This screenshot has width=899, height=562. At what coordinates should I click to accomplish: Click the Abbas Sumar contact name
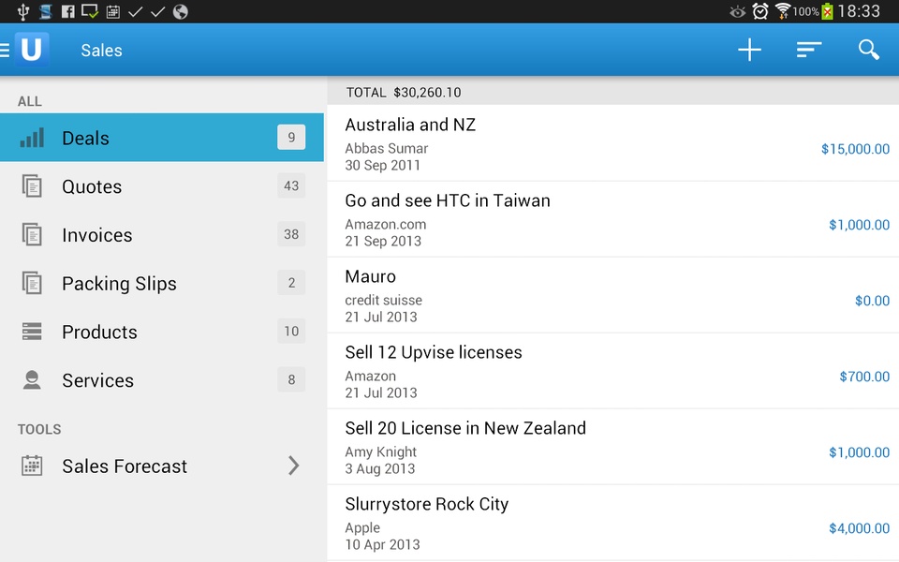(x=387, y=149)
